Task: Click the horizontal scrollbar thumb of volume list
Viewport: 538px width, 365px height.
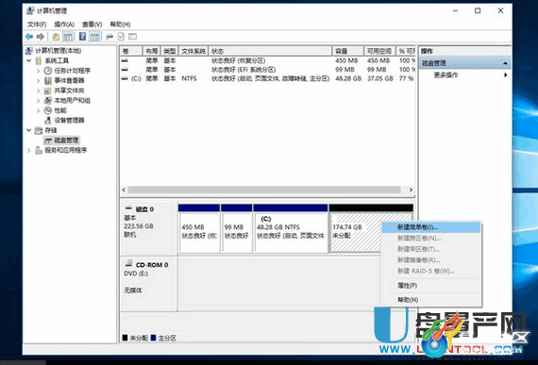Action: coord(264,190)
